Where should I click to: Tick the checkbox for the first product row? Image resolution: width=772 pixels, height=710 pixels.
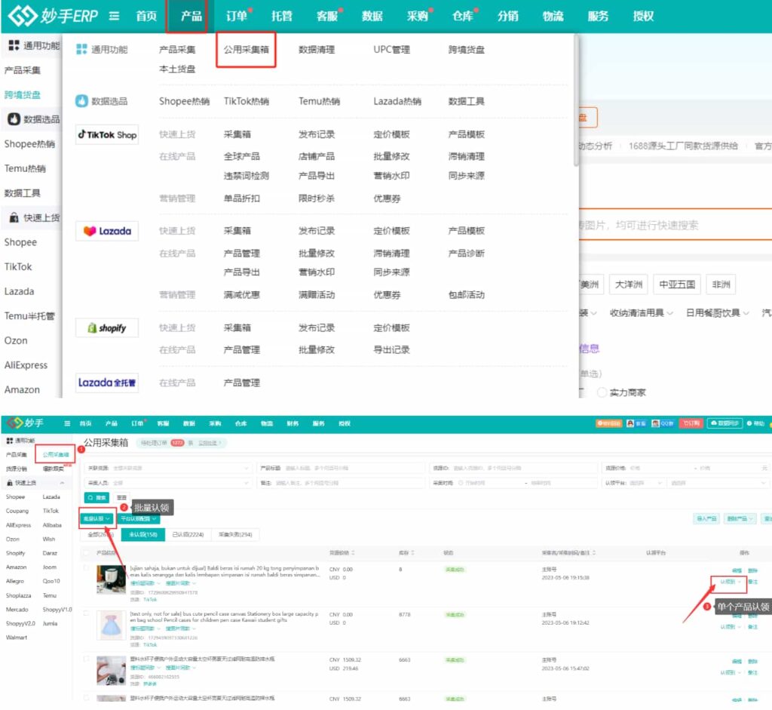coord(87,567)
